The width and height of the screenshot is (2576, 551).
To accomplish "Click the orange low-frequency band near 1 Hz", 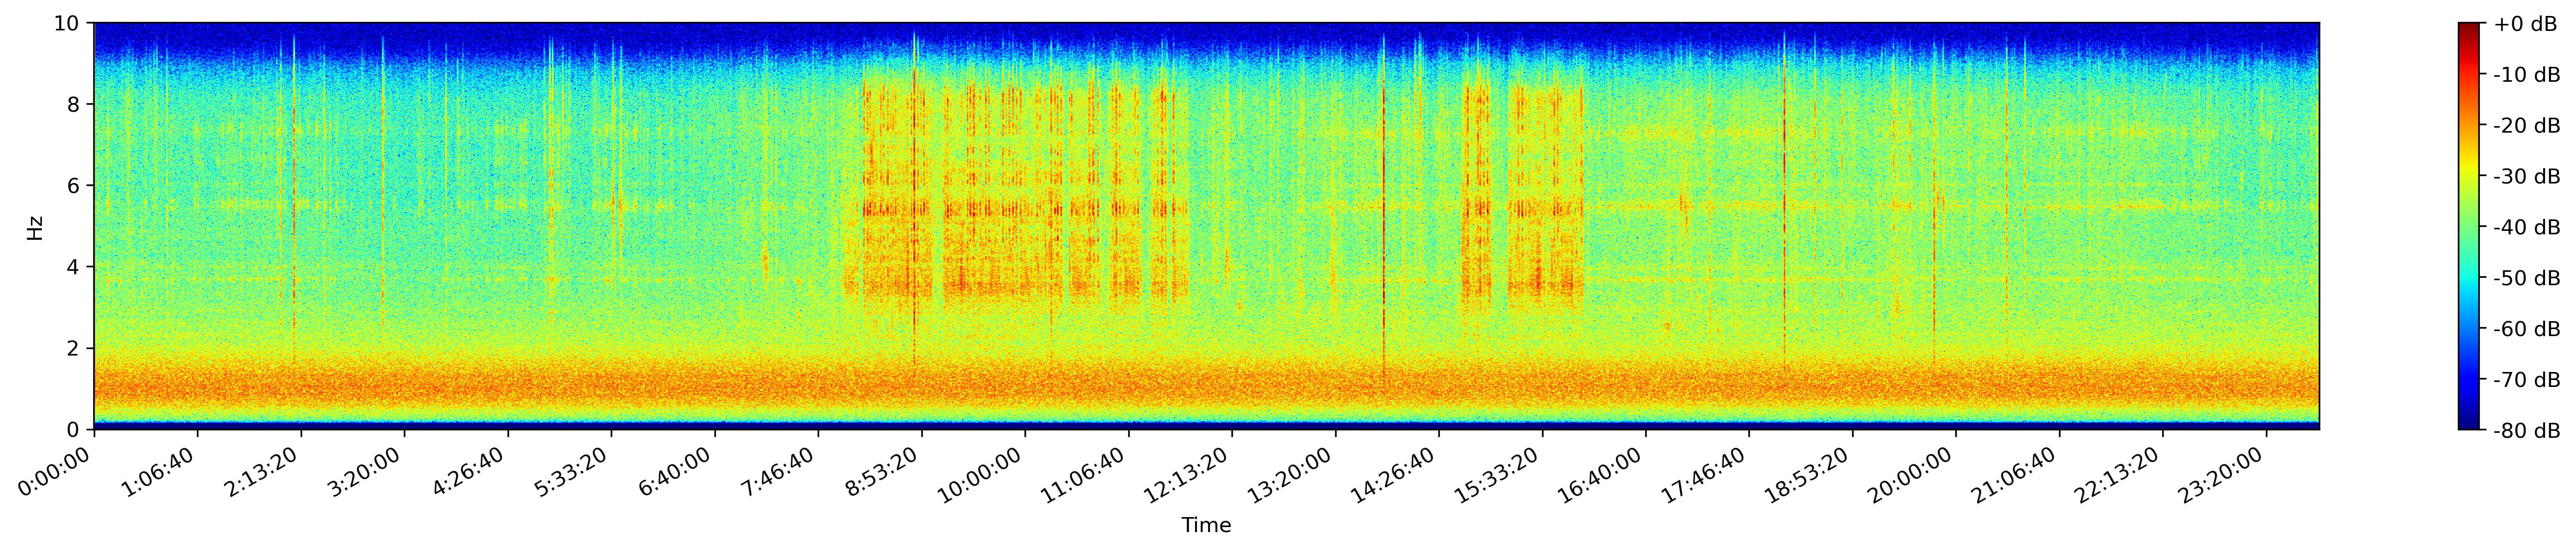I will pyautogui.click(x=1206, y=385).
